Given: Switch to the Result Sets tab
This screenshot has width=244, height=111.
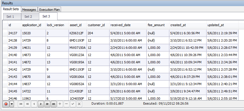Looking at the screenshot, I should [x=11, y=9].
